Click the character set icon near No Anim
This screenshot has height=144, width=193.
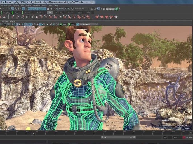184,137
